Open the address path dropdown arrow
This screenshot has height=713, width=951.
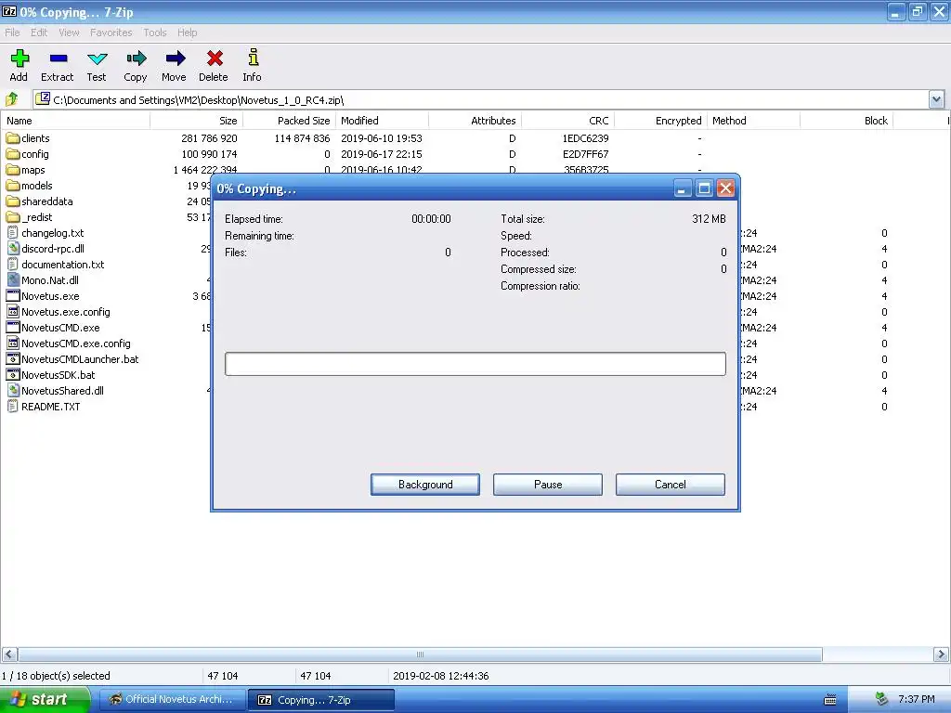pyautogui.click(x=936, y=99)
